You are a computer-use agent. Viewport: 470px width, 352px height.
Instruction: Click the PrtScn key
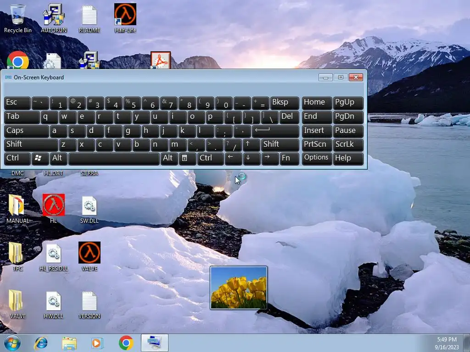[x=317, y=145]
